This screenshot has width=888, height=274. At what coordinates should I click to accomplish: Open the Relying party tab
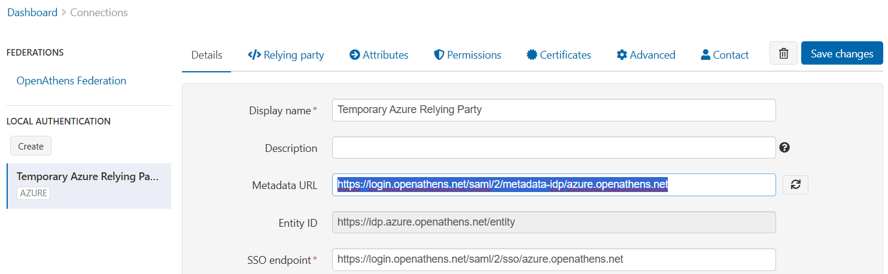(286, 55)
